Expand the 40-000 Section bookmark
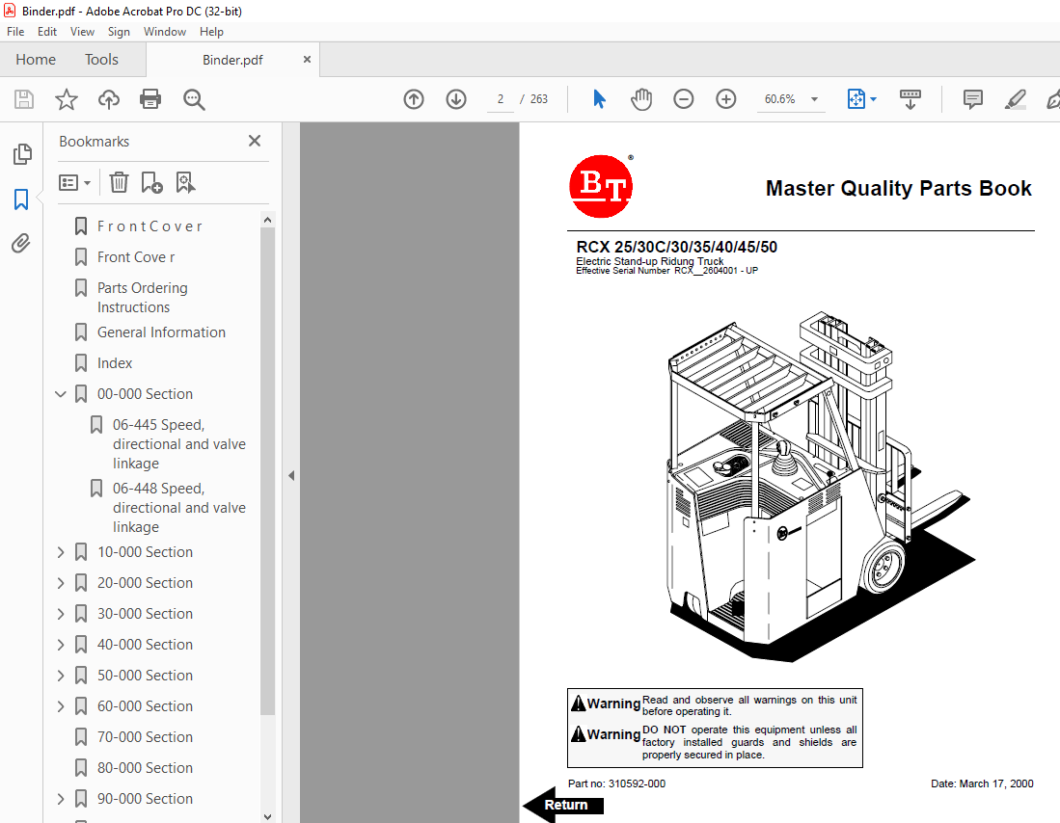 click(x=61, y=645)
